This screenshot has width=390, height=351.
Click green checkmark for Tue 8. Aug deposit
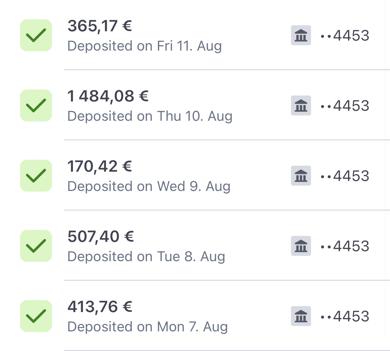click(36, 246)
